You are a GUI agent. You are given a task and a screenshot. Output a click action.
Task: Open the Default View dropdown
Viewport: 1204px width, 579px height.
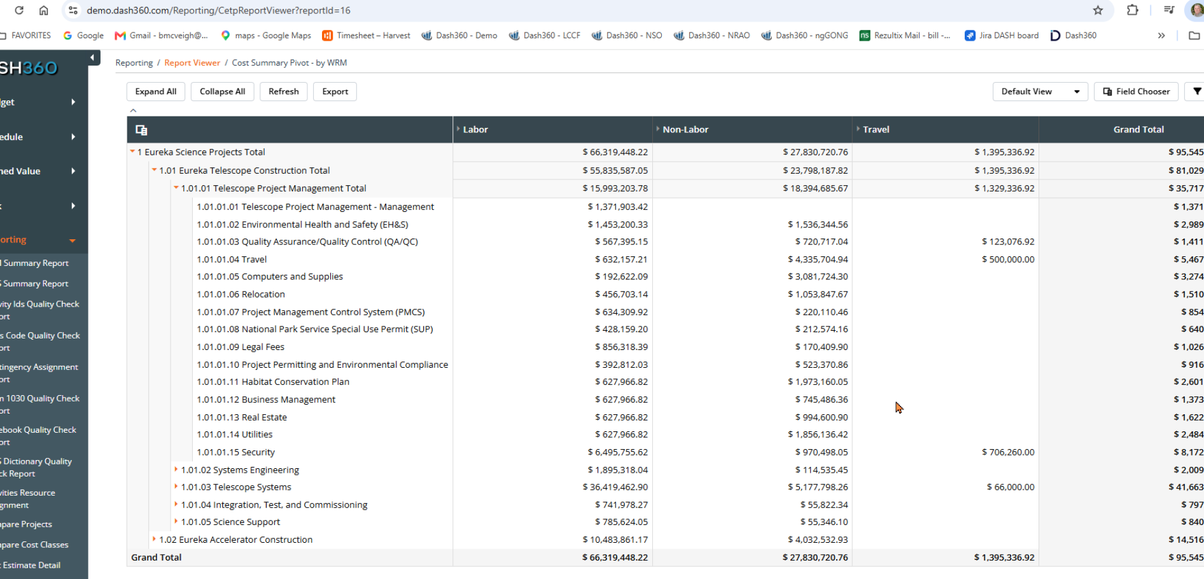tap(1040, 92)
